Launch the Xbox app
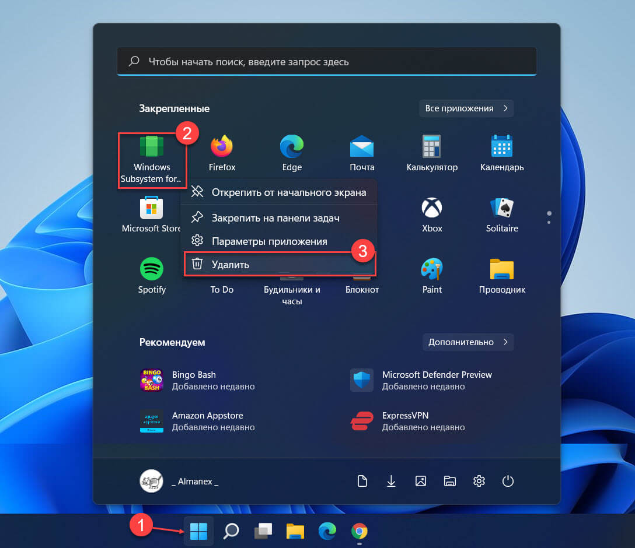This screenshot has height=548, width=635. pos(432,215)
